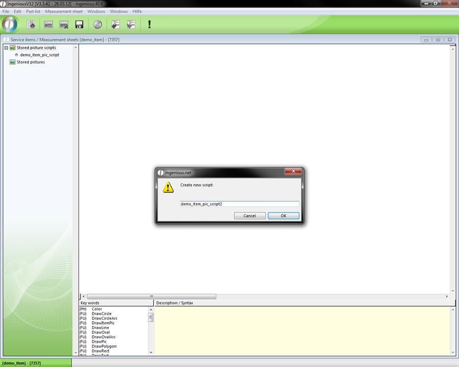
Task: Click the new script name input field
Action: coord(239,204)
